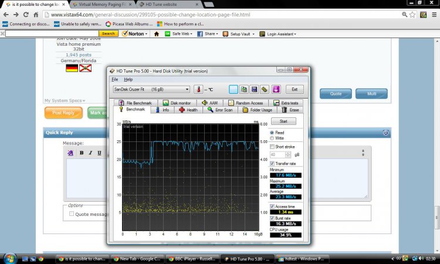Expand the Login Assistant dropdown
This screenshot has width=440, height=264.
pos(295,34)
